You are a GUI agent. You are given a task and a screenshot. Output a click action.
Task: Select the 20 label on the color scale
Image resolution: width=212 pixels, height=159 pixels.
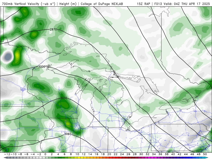[109, 154]
